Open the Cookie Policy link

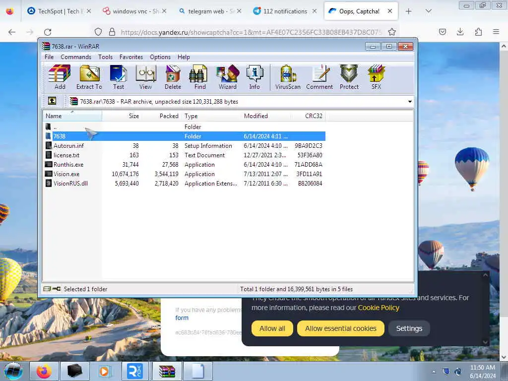tap(379, 308)
